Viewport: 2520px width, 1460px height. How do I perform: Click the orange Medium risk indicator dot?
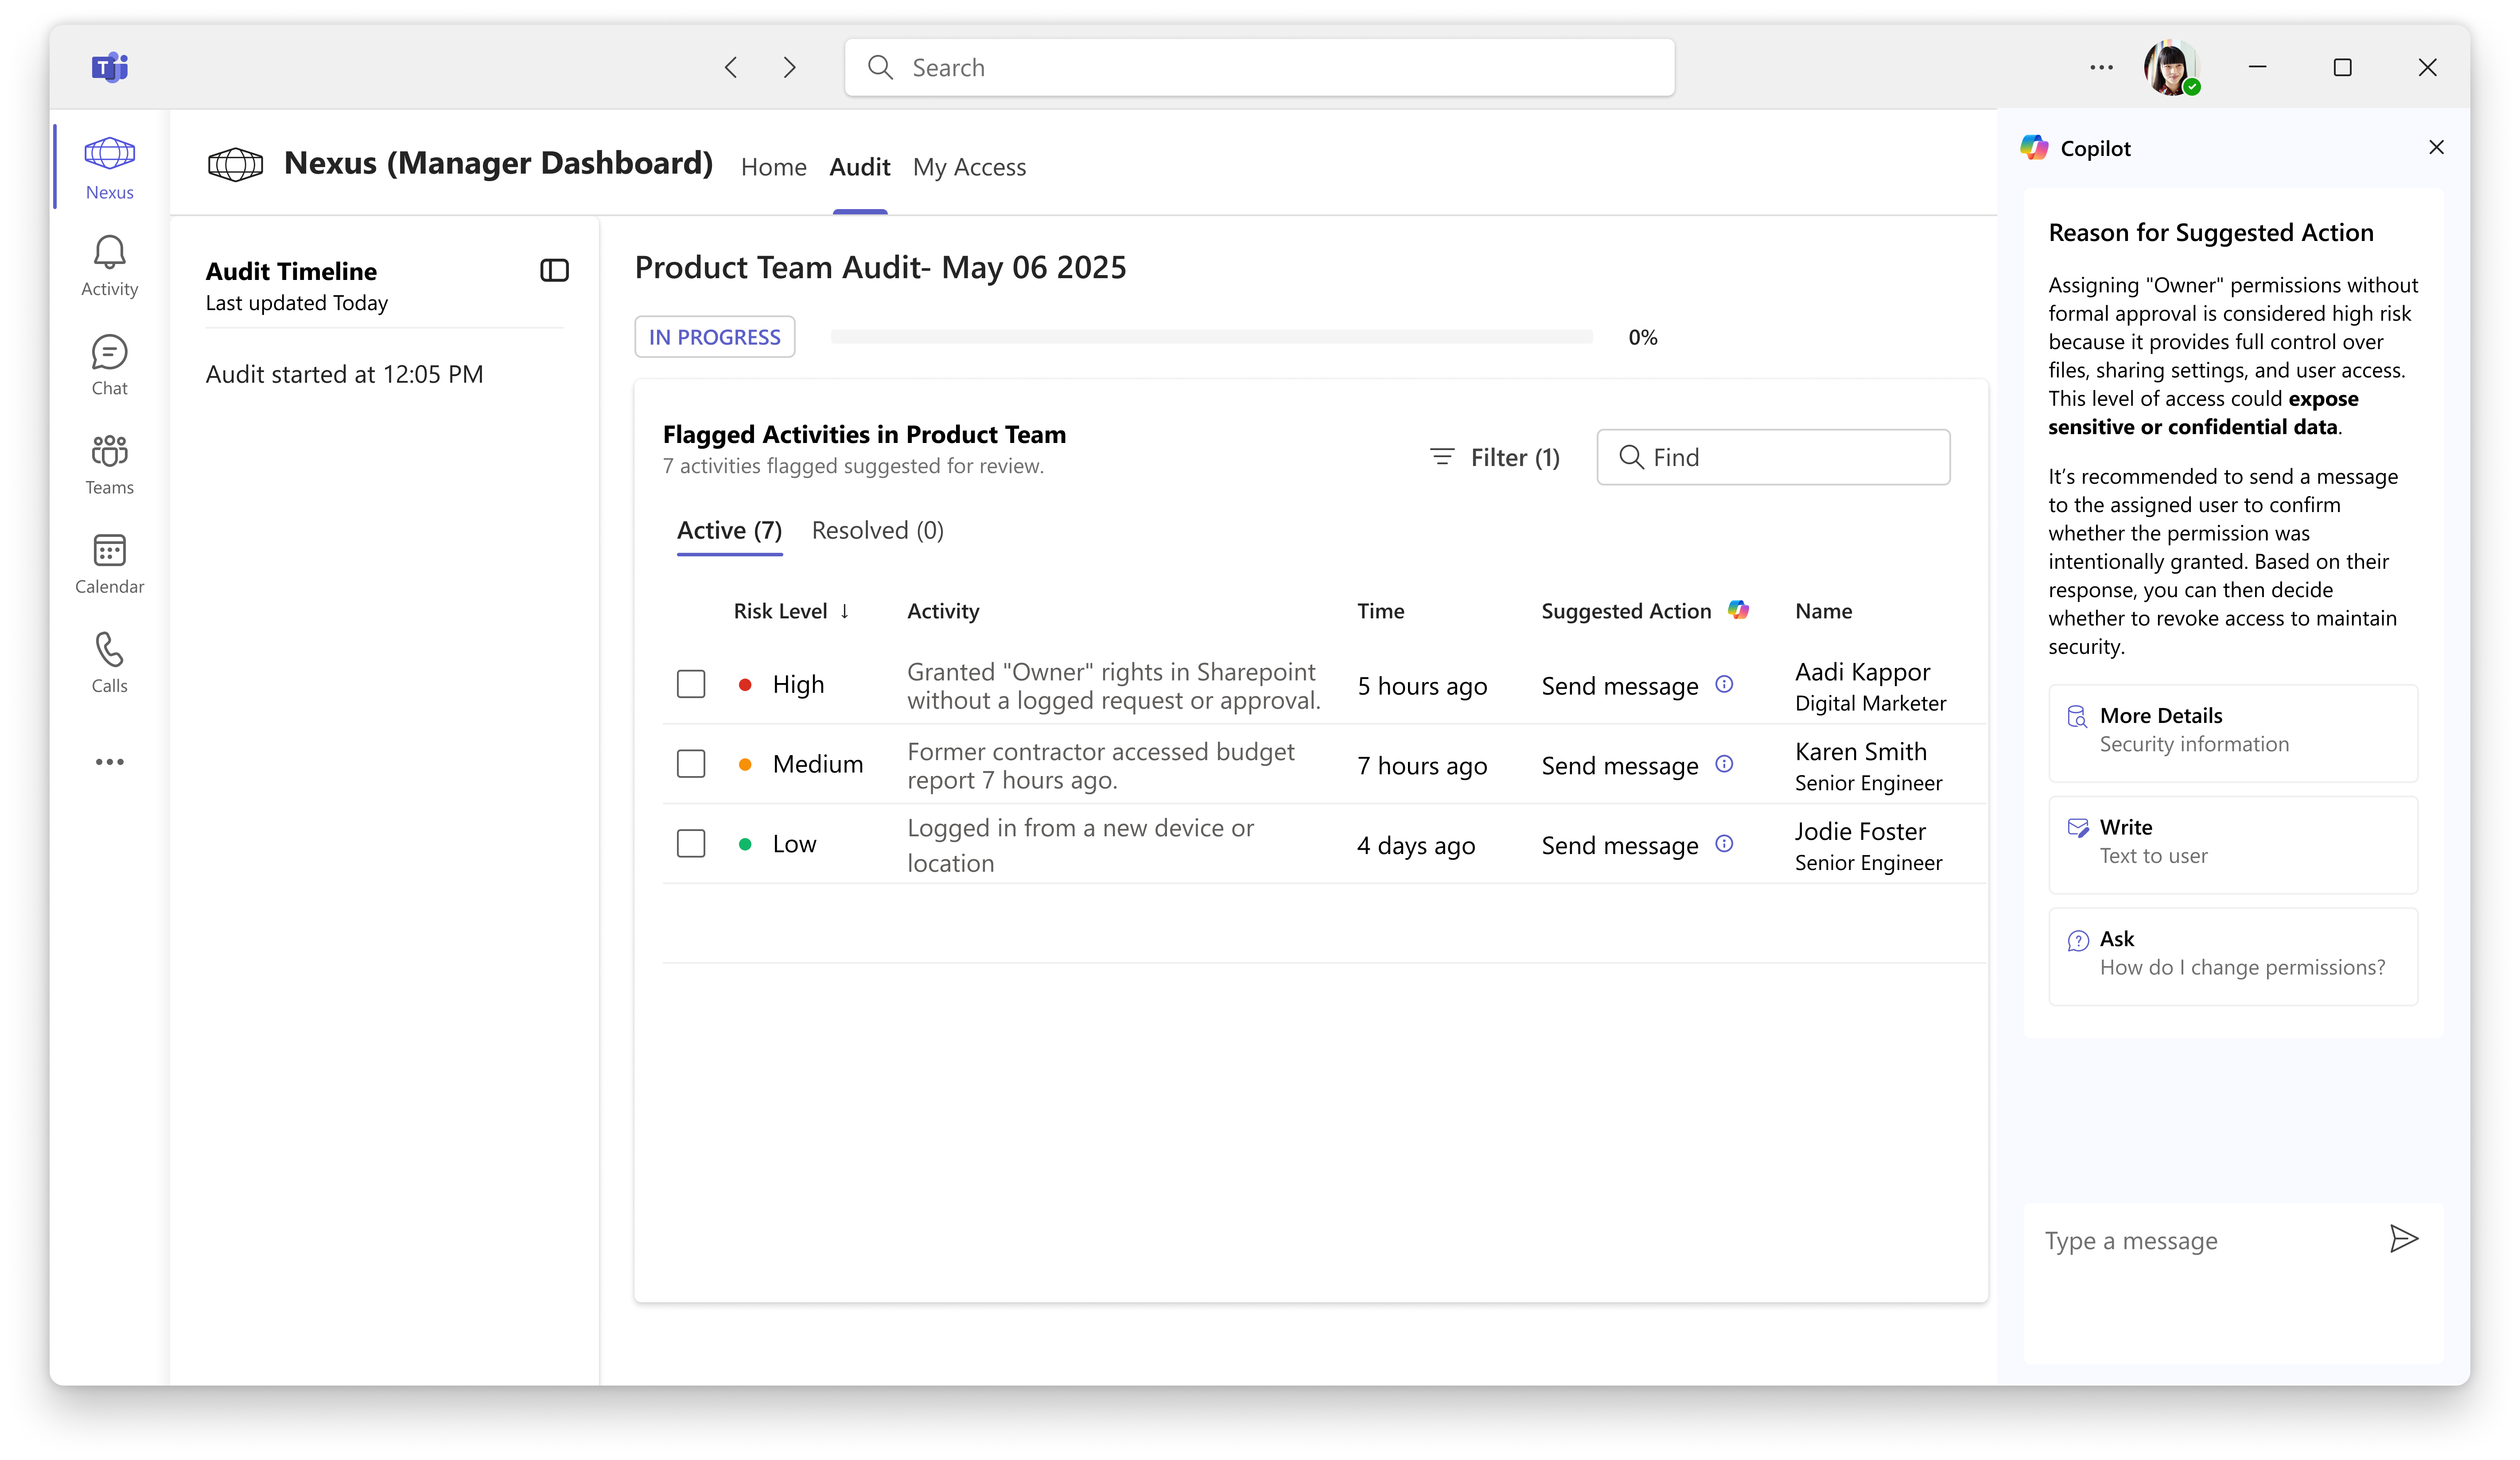tap(745, 765)
